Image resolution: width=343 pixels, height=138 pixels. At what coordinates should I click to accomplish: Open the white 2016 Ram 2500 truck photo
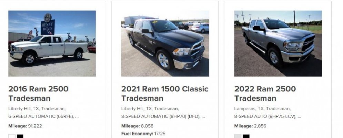point(52,43)
